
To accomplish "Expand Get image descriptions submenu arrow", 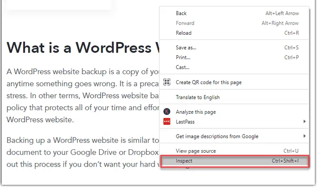I will click(x=304, y=136).
